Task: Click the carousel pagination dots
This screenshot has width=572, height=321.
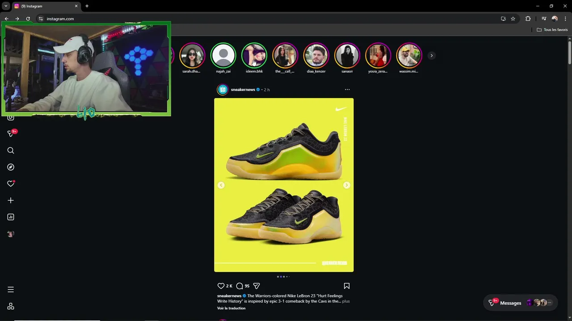Action: tap(283, 276)
